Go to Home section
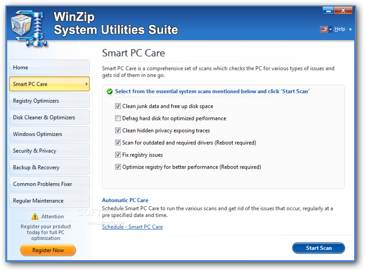Image resolution: width=365 pixels, height=271 pixels. 49,68
